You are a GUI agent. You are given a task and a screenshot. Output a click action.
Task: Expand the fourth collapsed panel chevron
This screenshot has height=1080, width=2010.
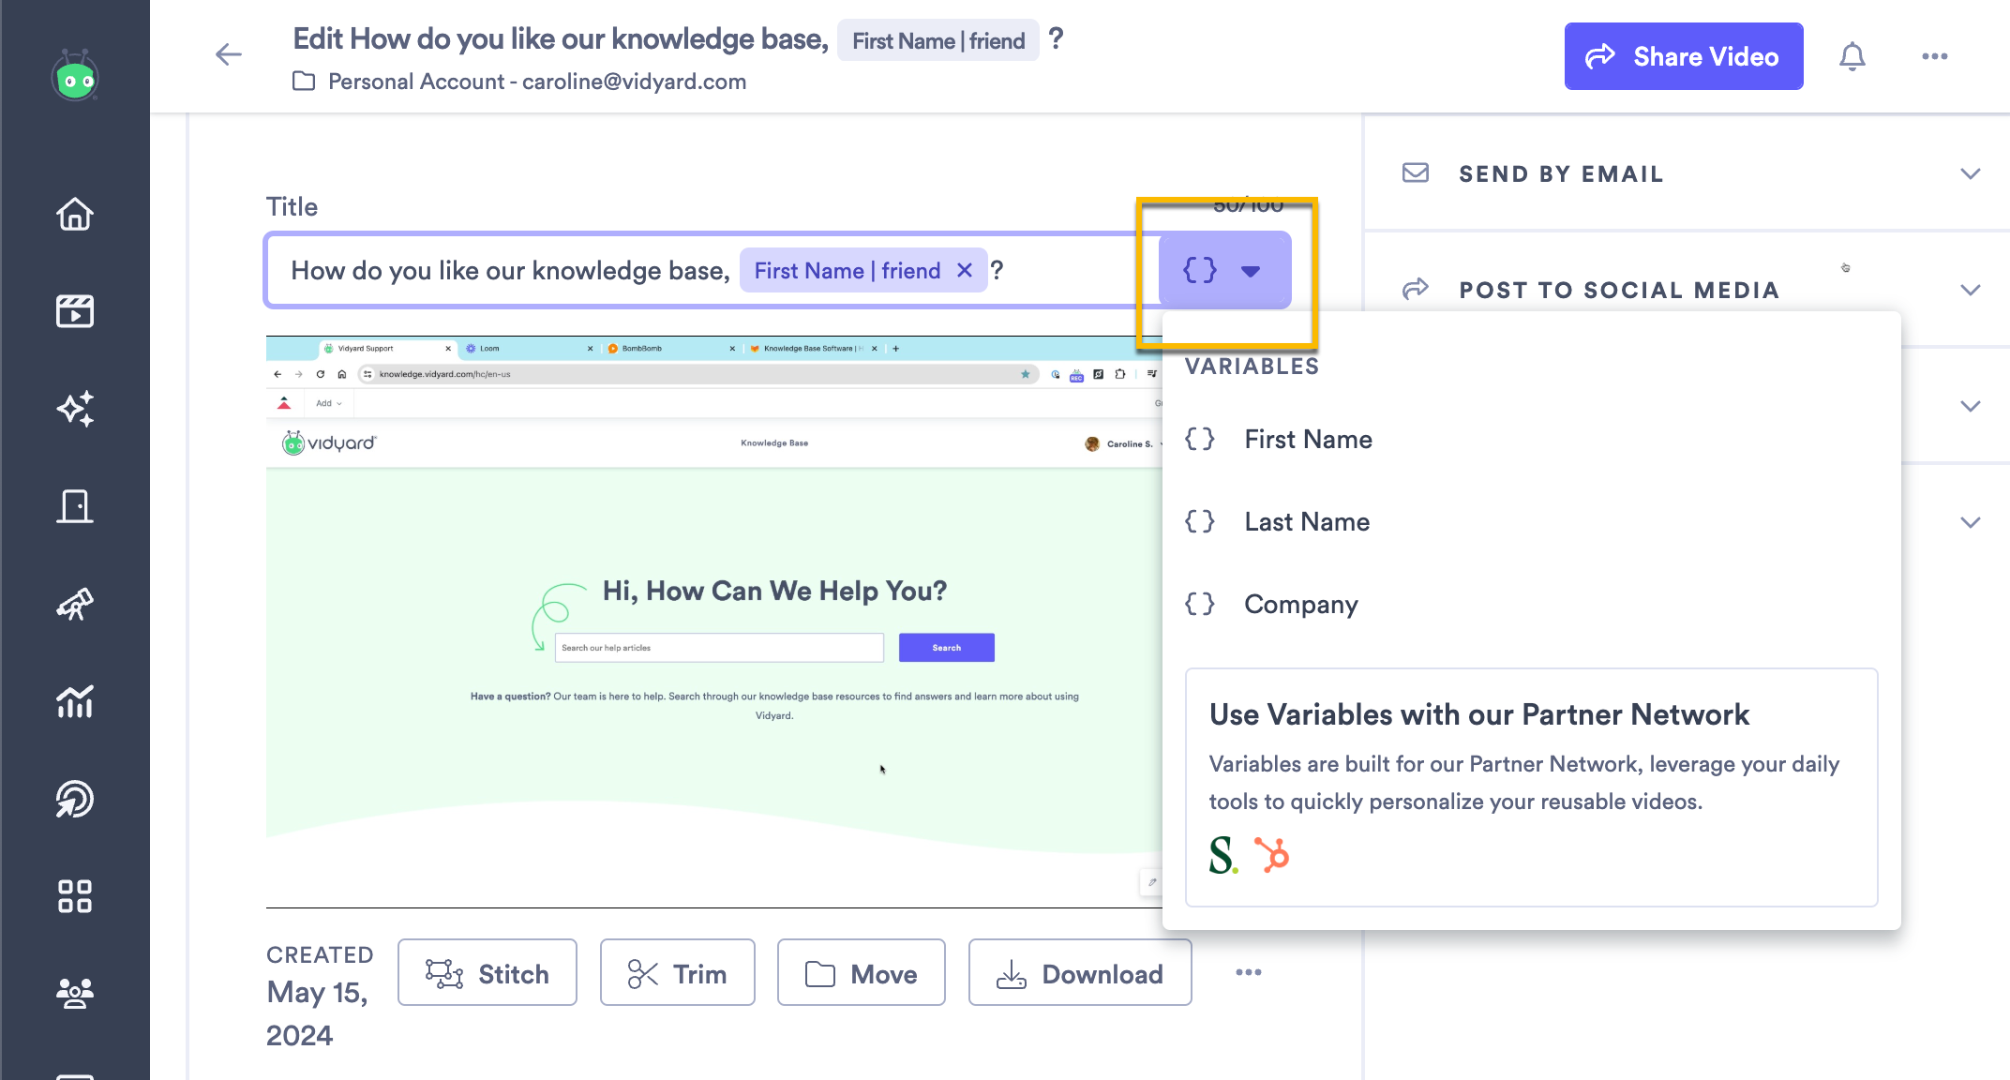pos(1971,522)
